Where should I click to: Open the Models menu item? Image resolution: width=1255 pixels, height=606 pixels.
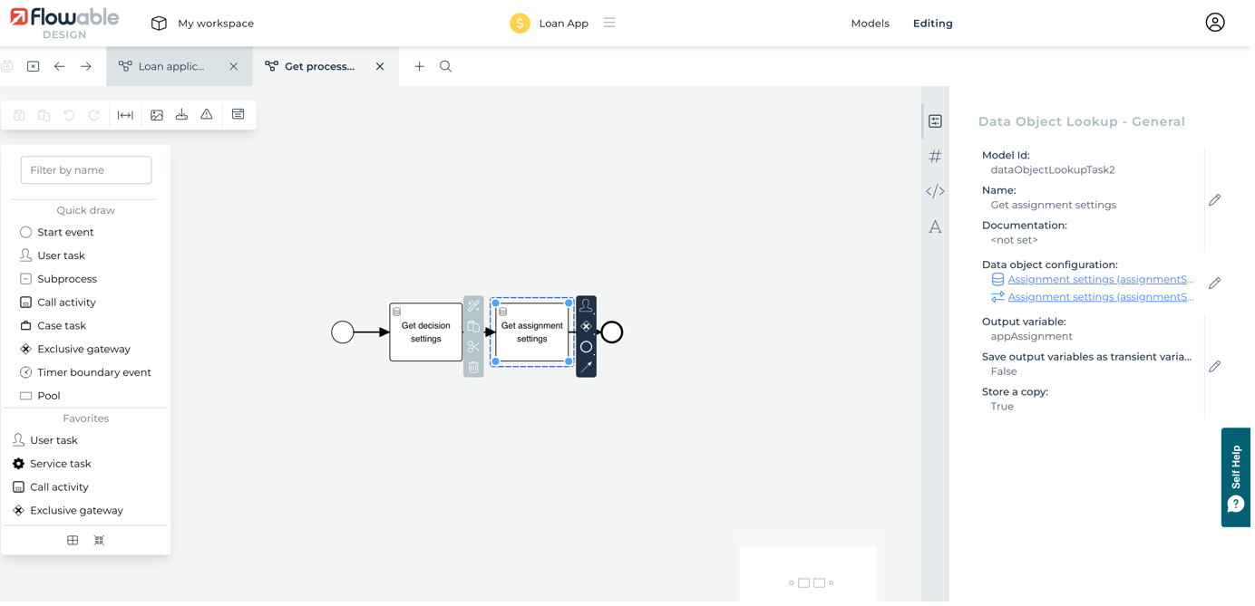tap(870, 24)
